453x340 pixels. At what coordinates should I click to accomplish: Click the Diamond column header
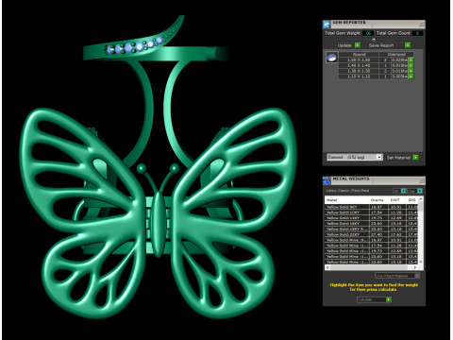click(396, 54)
